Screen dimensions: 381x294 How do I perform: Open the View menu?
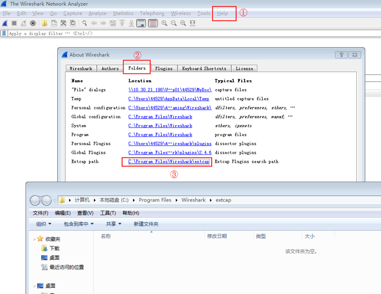point(38,13)
